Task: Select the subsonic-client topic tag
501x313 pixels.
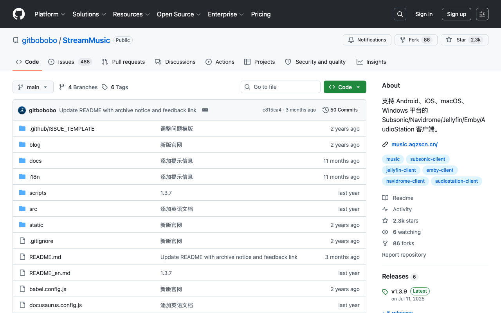Action: click(428, 159)
